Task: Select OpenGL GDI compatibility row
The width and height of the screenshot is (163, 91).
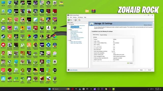Action: pyautogui.click(x=113, y=53)
